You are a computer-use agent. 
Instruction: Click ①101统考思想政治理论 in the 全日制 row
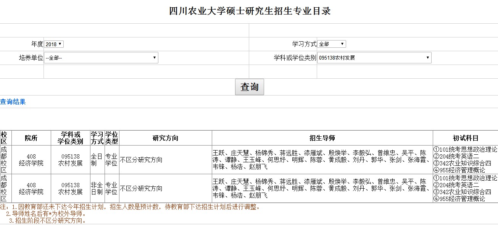pos(465,149)
